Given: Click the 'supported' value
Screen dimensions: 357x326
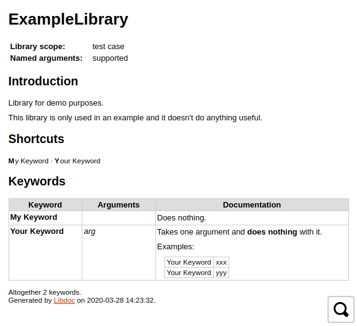Looking at the screenshot, I should pos(110,58).
